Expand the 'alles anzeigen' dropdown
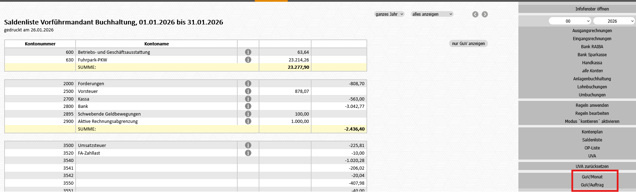Screen dimensions: 636x192 click(x=432, y=14)
